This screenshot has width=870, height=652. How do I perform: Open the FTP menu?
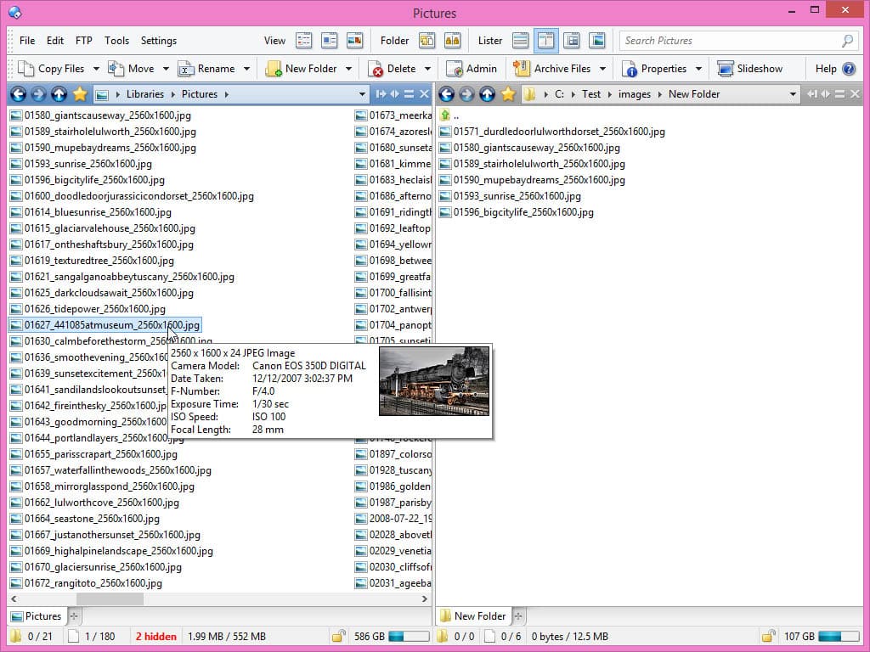point(84,41)
